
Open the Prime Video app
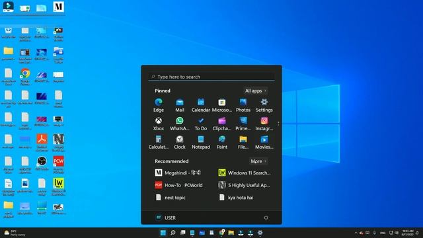243,124
